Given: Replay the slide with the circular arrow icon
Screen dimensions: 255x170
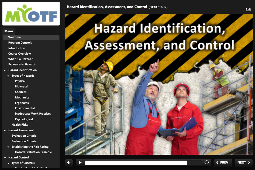Looking at the screenshot, I should [206, 162].
